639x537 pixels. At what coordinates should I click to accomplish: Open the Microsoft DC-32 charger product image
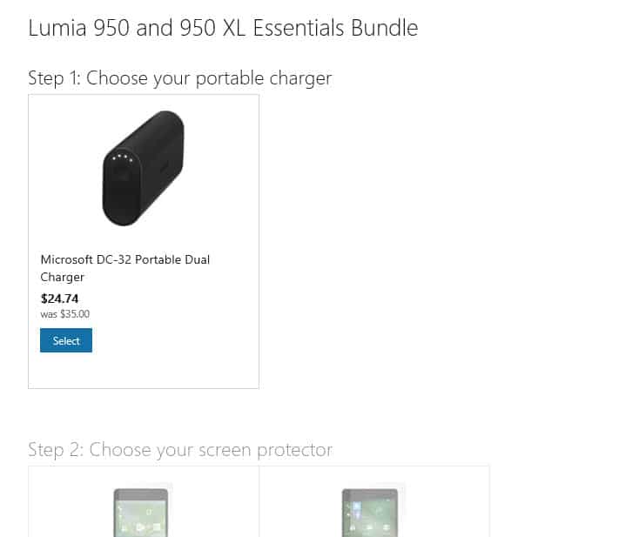click(143, 168)
